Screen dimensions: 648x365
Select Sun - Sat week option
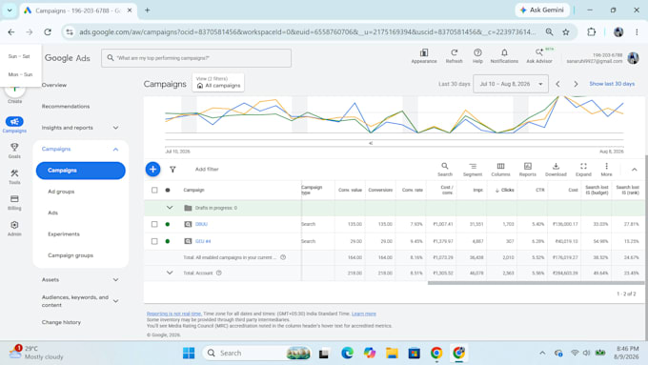click(19, 56)
